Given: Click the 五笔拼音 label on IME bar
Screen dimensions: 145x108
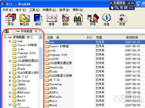Looking at the screenshot, I should click(x=119, y=3).
